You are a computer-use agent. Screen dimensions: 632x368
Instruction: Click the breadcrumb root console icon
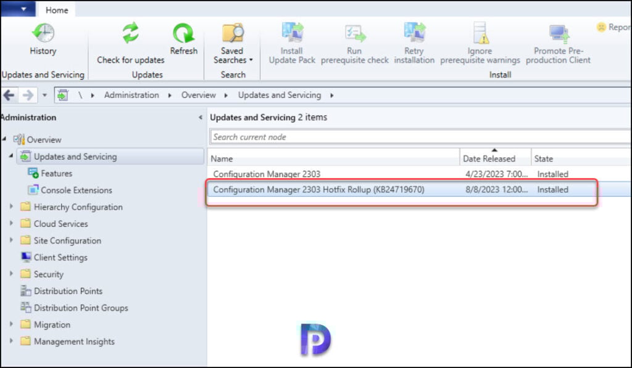pyautogui.click(x=62, y=96)
